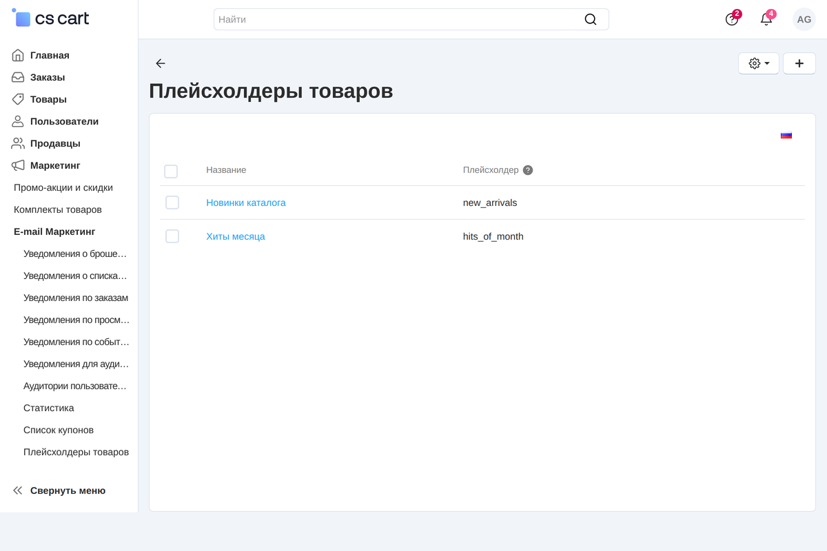Click the Название column header
The height and width of the screenshot is (551, 827).
226,170
